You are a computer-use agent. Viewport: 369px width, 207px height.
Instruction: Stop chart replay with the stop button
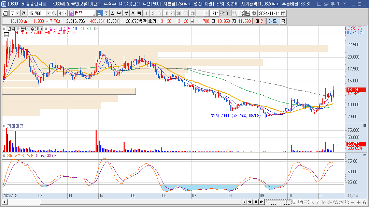[x=256, y=202]
